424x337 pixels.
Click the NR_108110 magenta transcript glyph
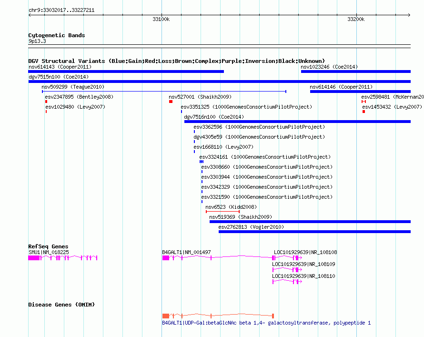coord(287,282)
